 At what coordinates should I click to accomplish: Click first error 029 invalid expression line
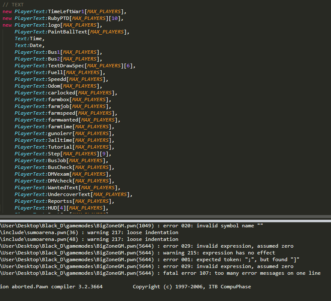147,246
